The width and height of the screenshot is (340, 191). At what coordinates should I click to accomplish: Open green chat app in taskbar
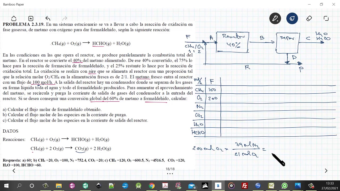[284, 186]
